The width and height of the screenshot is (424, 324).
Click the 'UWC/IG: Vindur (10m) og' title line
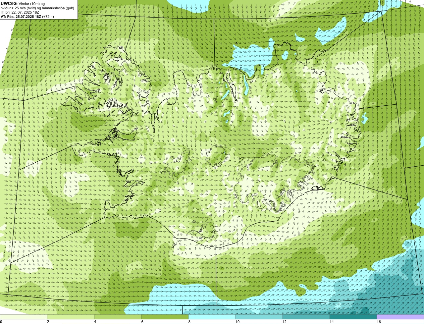23,3
